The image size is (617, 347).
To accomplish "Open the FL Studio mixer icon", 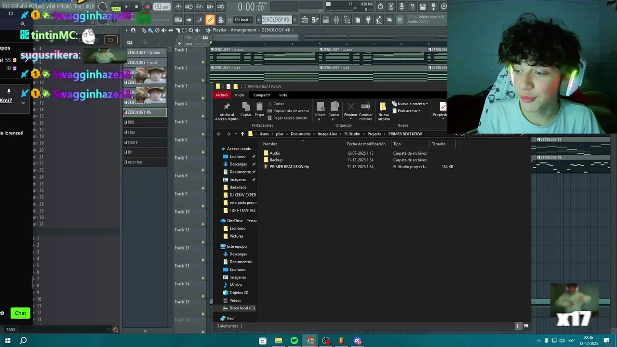I will coord(336,20).
